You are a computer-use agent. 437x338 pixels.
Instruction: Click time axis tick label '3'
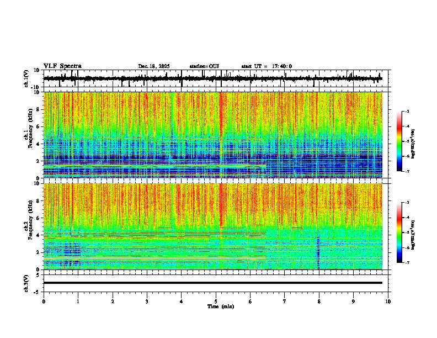(x=147, y=302)
